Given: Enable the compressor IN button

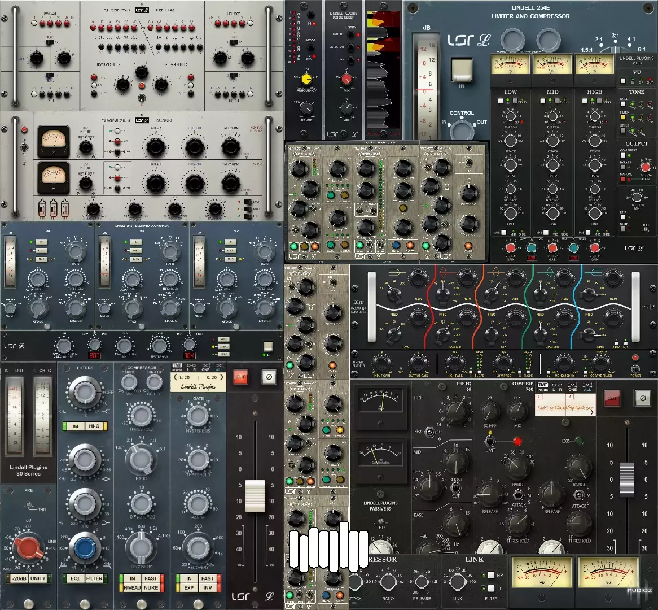Looking at the screenshot, I should click(132, 578).
